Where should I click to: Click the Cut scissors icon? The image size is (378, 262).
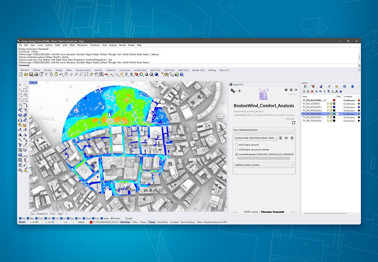[46, 75]
